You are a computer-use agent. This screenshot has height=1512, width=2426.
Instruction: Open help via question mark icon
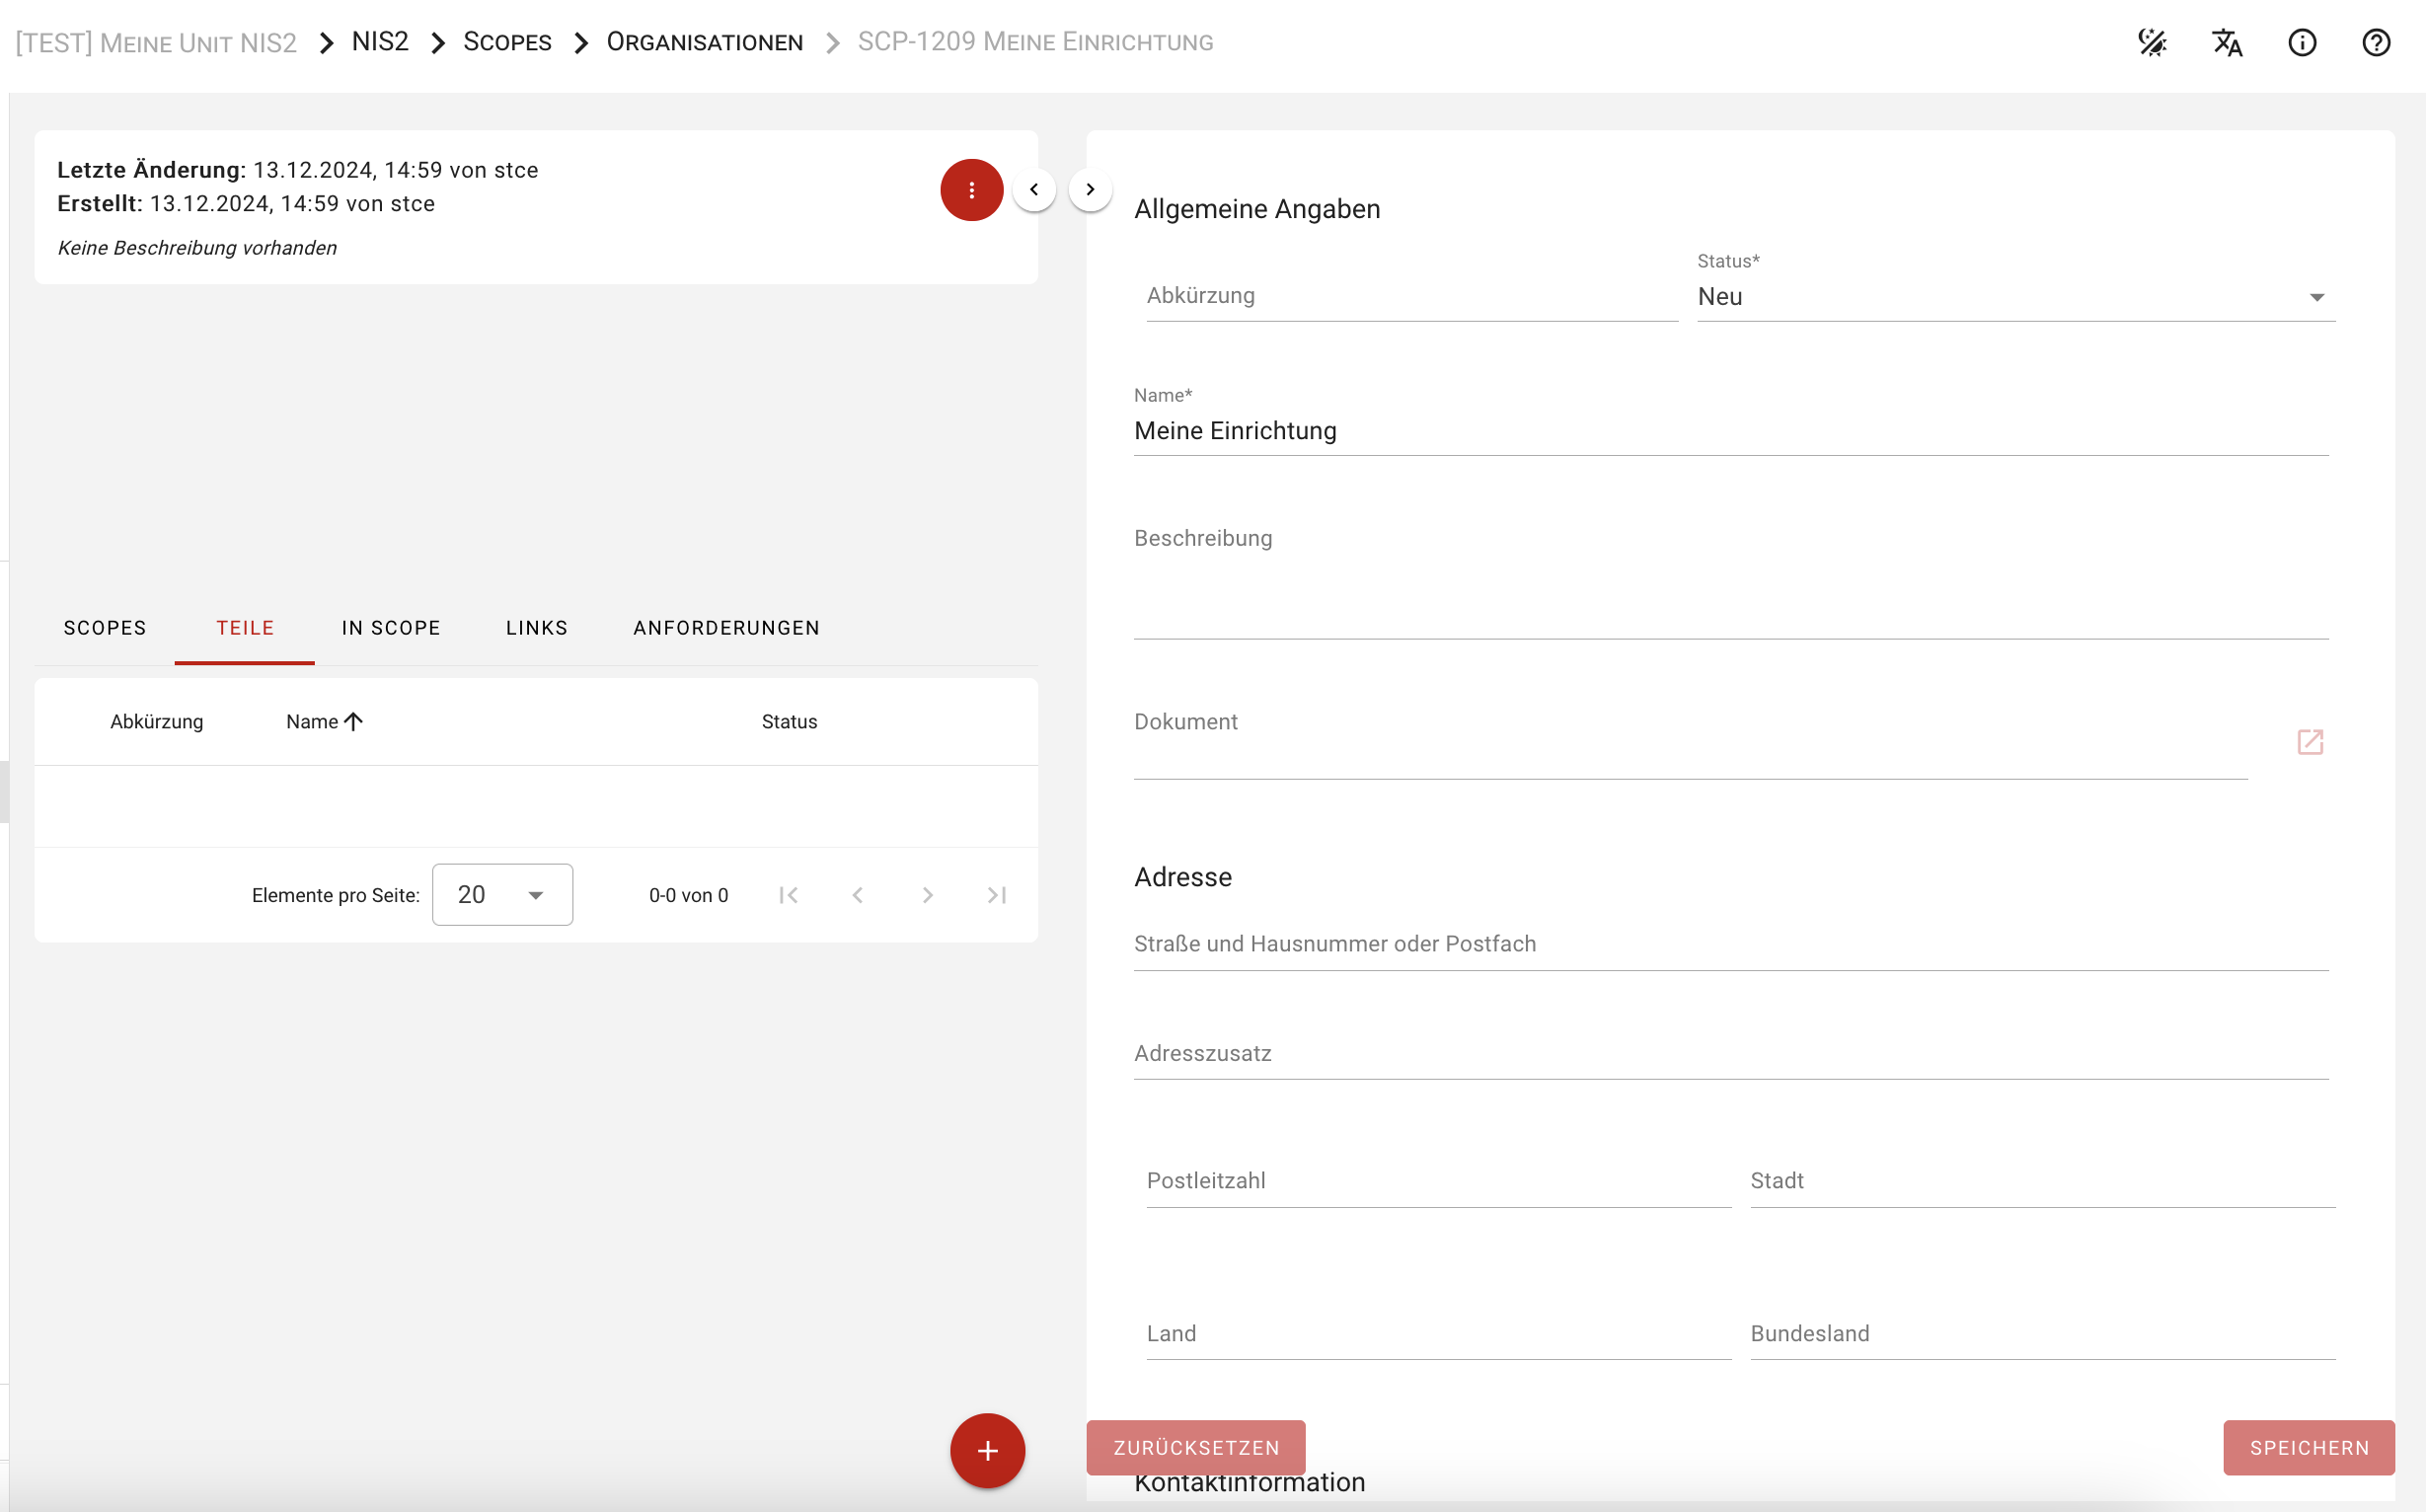2376,42
